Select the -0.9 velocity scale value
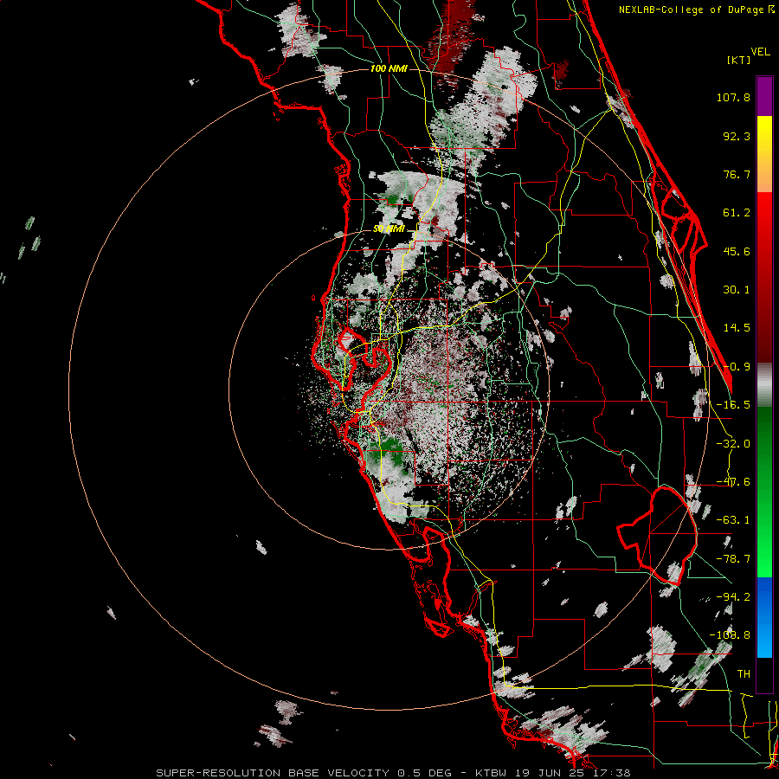The width and height of the screenshot is (779, 779). (x=737, y=367)
